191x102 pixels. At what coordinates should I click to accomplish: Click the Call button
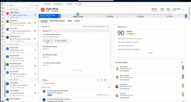[47, 41]
